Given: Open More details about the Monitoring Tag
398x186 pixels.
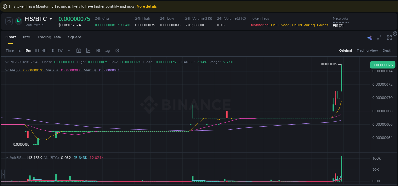Looking at the screenshot, I should 146,6.
